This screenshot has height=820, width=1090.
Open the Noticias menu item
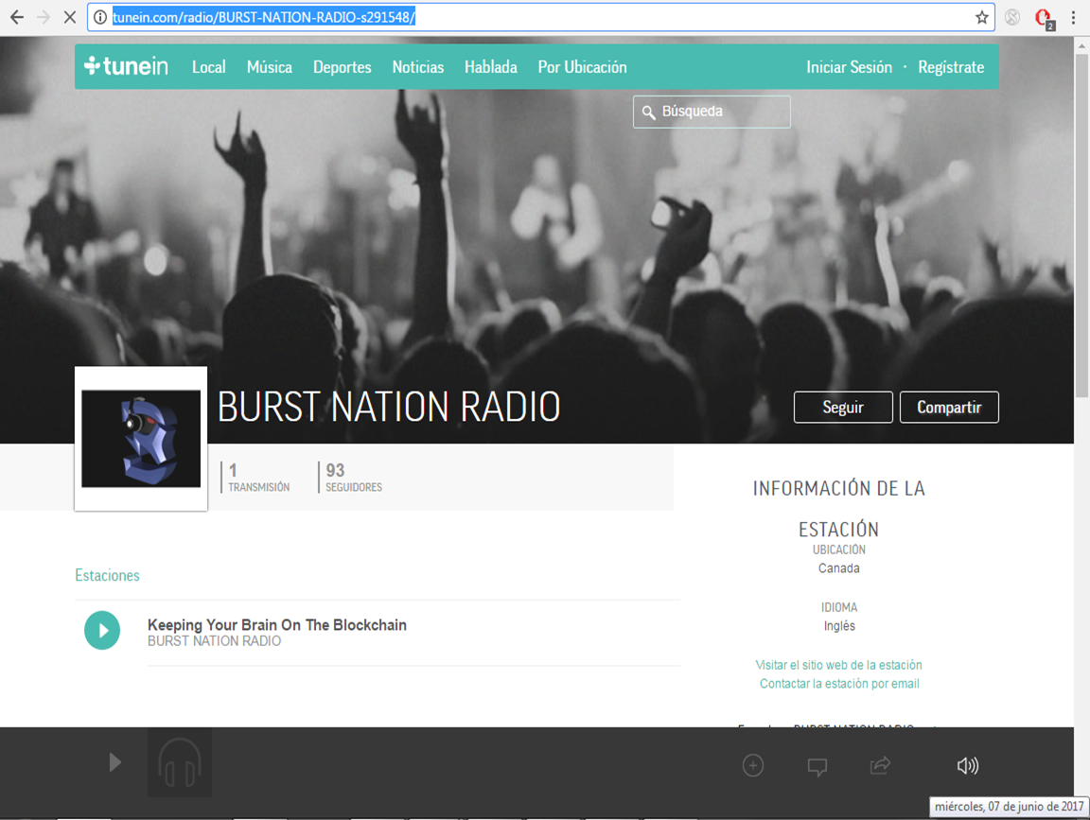(418, 67)
